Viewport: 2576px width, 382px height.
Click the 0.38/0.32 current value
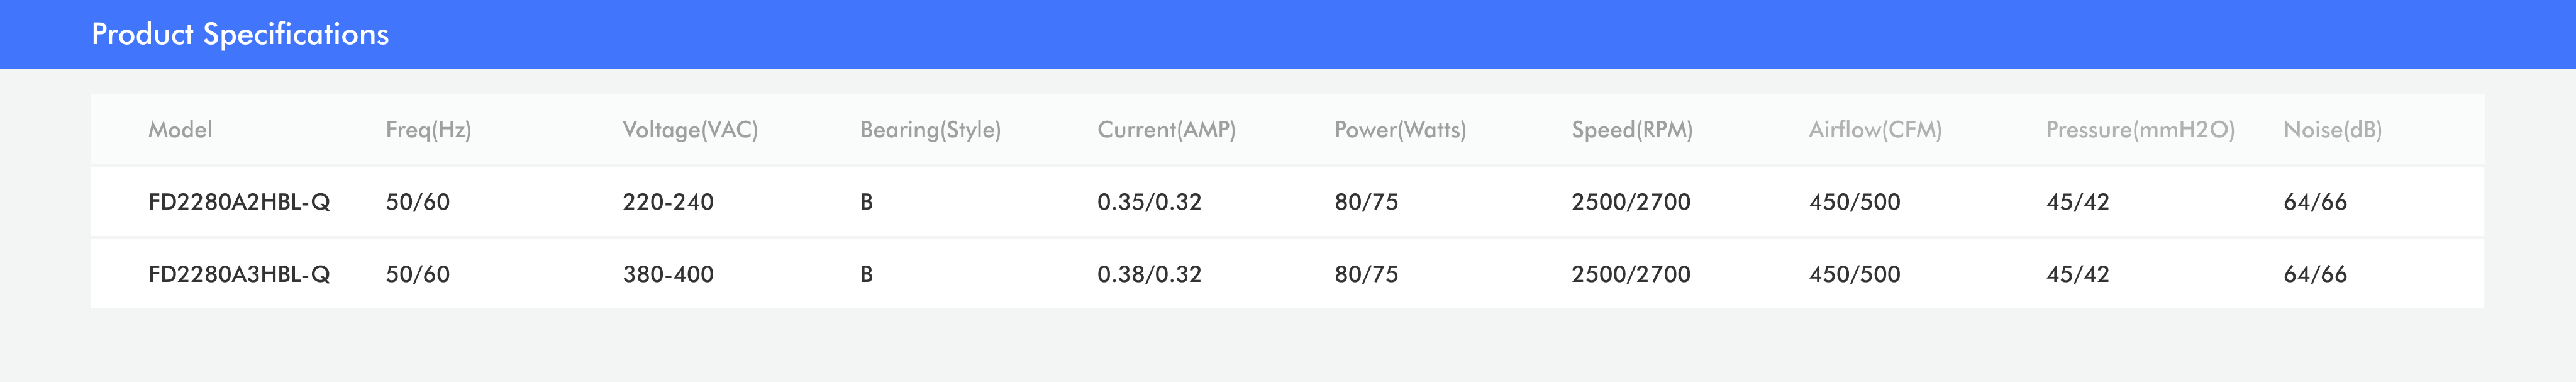[x=1149, y=274]
